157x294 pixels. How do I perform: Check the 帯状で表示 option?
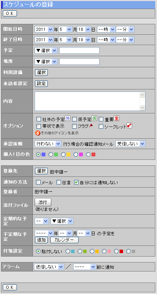[38, 126]
